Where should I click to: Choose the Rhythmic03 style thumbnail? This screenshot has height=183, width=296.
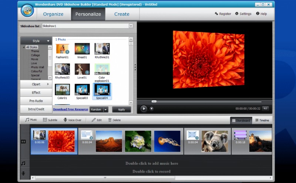(x=62, y=69)
